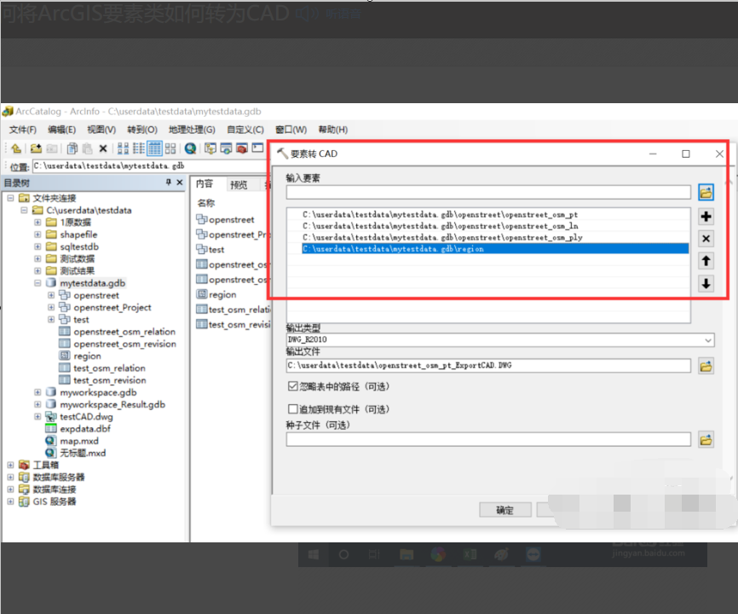
Task: Enable 追加到现有文件 checkbox
Action: (x=293, y=408)
